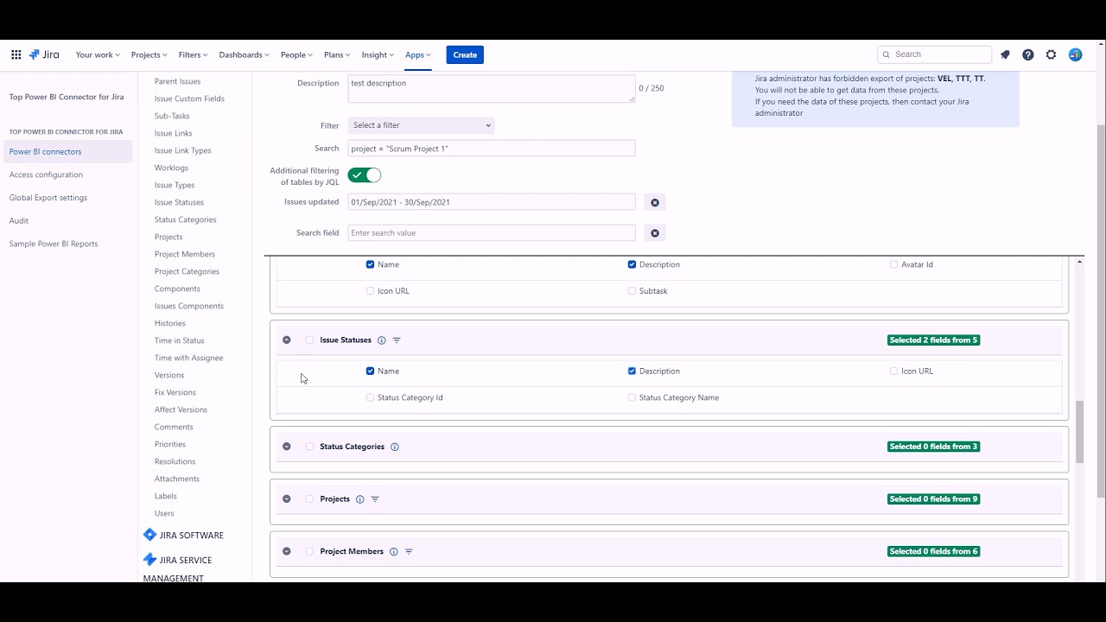Screen dimensions: 1106x622
Task: Open the Select a filter dropdown
Action: [x=422, y=125]
